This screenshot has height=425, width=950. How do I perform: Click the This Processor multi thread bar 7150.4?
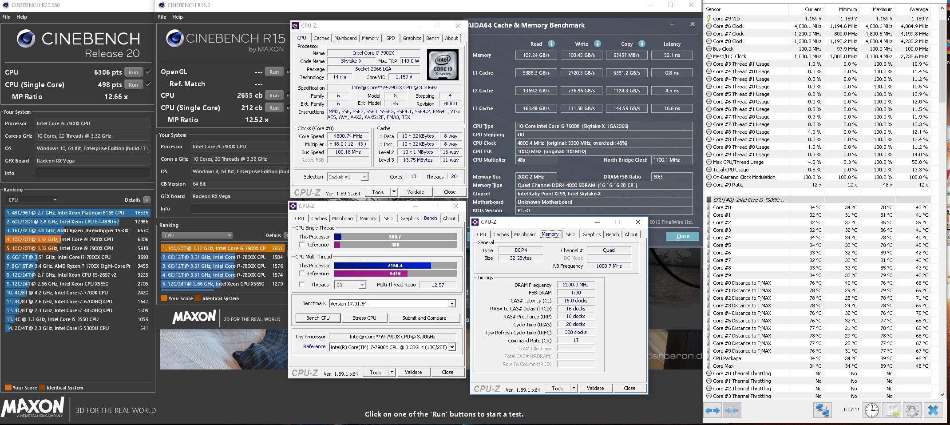pos(395,266)
